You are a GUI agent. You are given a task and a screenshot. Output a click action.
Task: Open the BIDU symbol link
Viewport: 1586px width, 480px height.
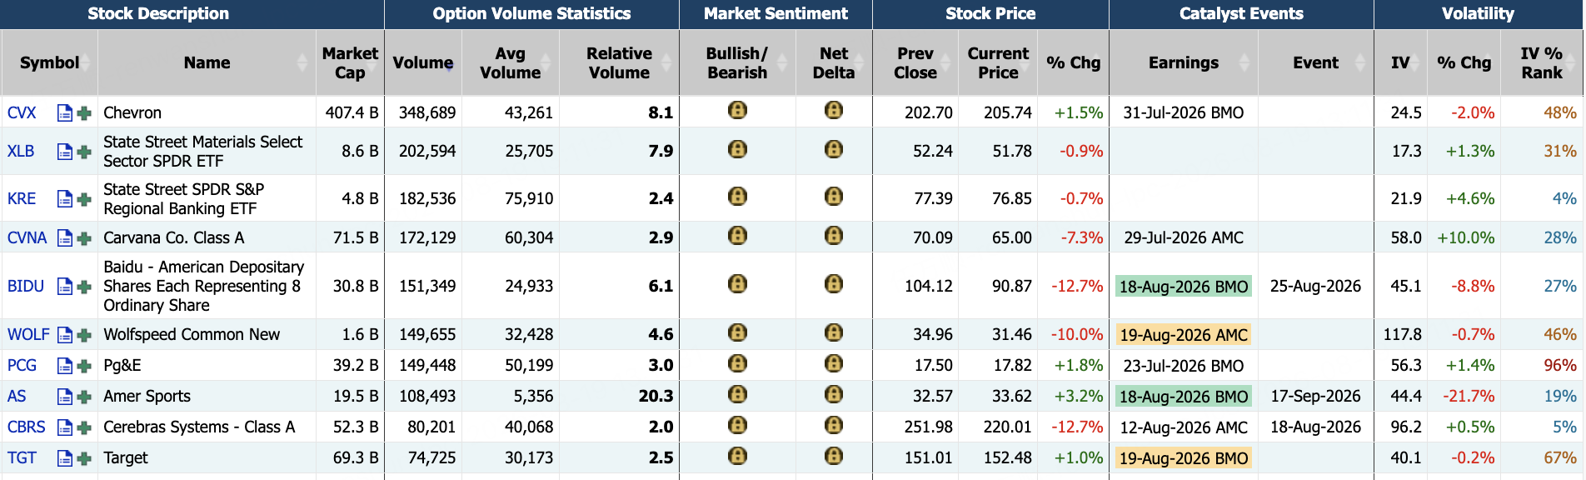tap(26, 286)
